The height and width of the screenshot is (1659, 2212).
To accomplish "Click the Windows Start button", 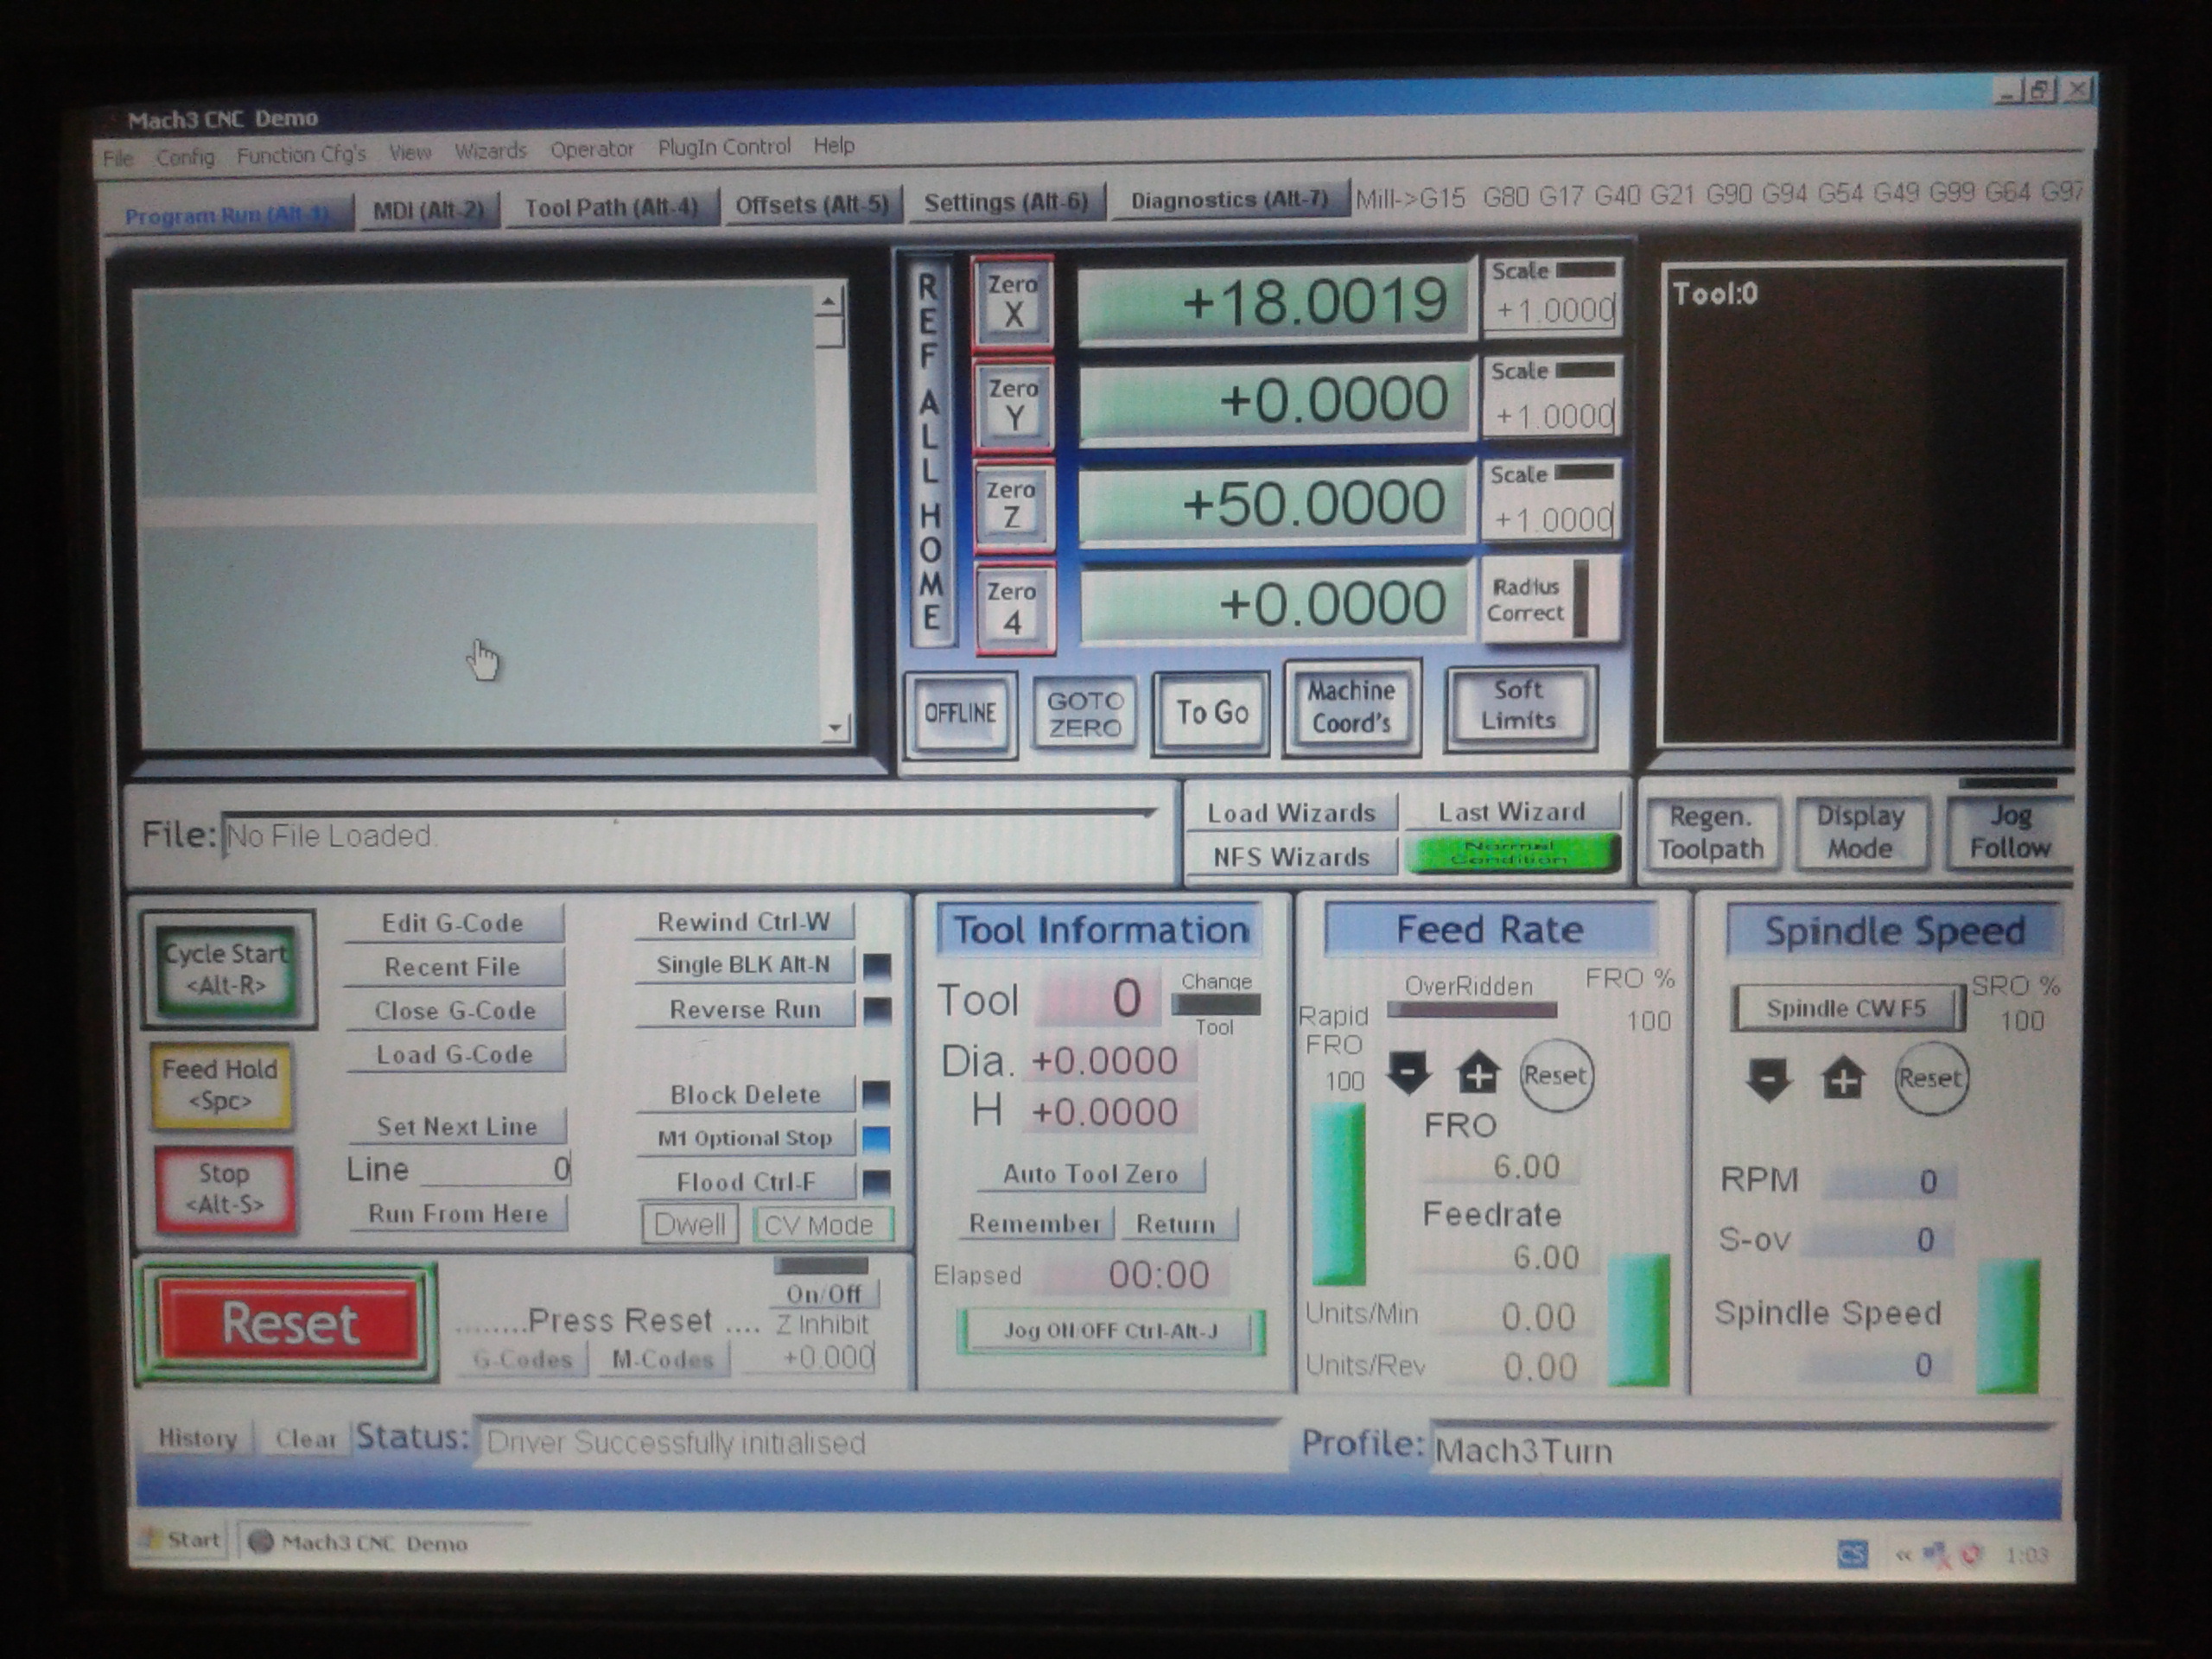I will (x=182, y=1540).
